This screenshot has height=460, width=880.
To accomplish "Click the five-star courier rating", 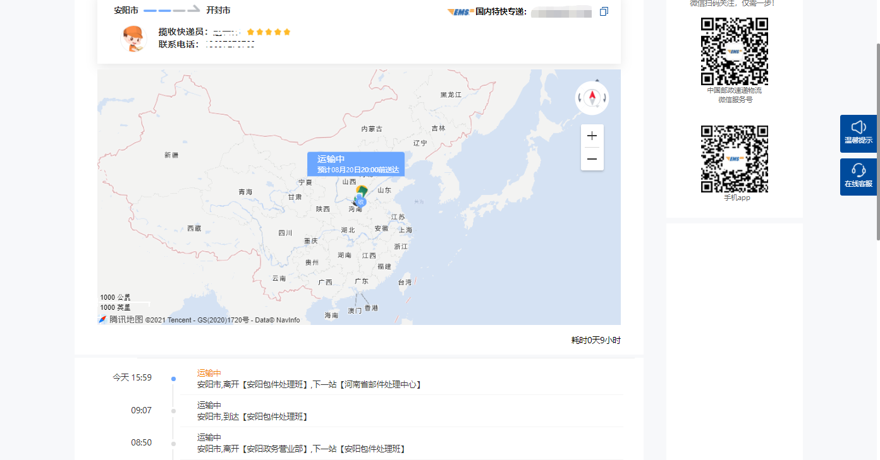I will click(x=269, y=32).
